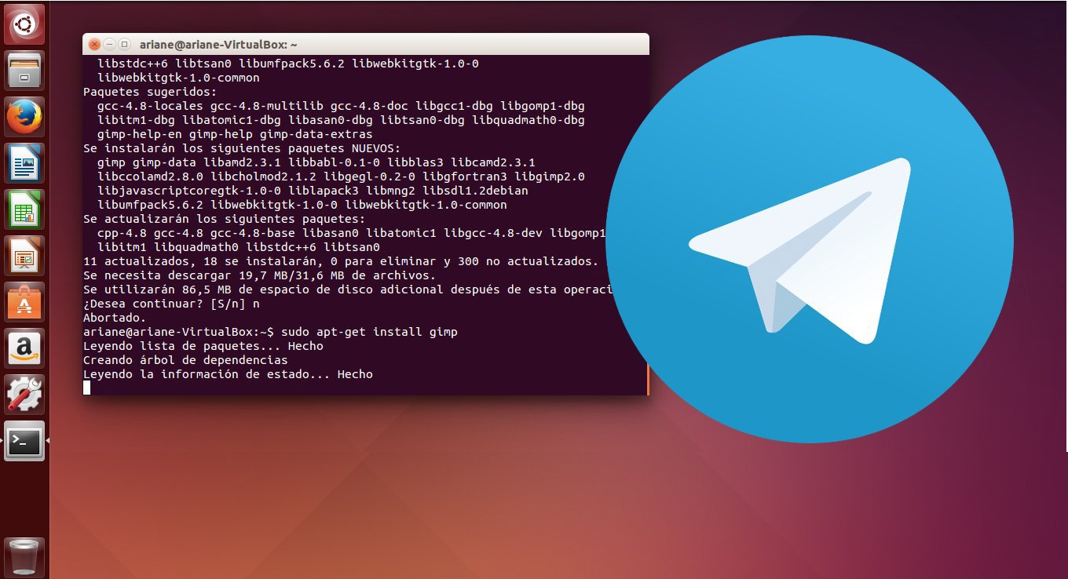
Task: Minimize the ariane-VirtualBox terminal window
Action: coord(109,45)
